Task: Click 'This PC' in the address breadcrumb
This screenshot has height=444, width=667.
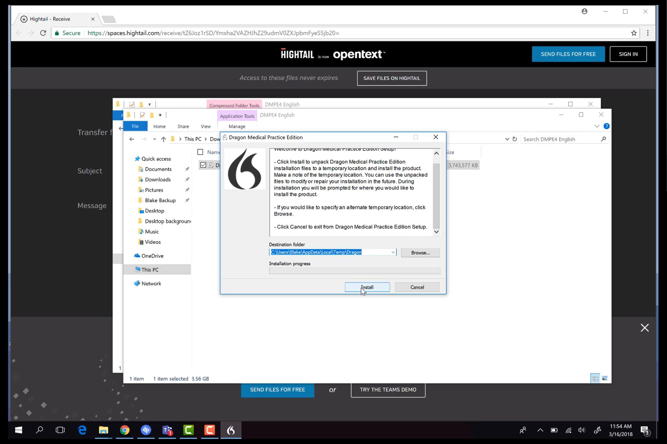Action: pos(193,139)
